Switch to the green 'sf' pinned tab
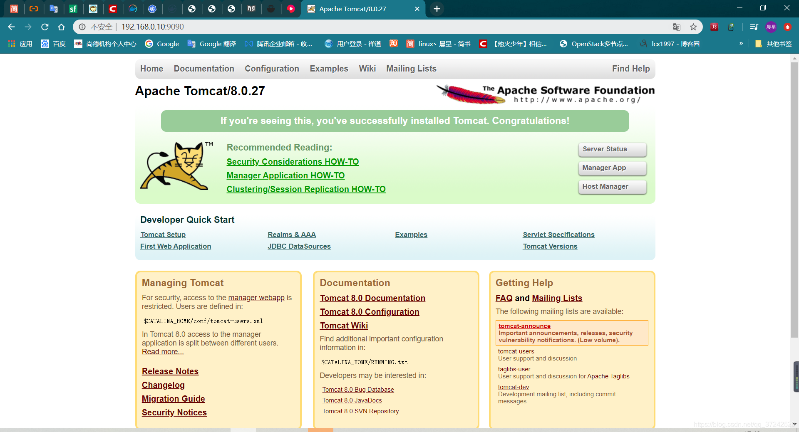Image resolution: width=799 pixels, height=432 pixels. pos(73,9)
